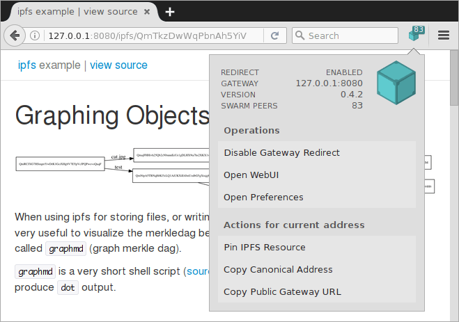Select Open Preferences

tap(317, 197)
